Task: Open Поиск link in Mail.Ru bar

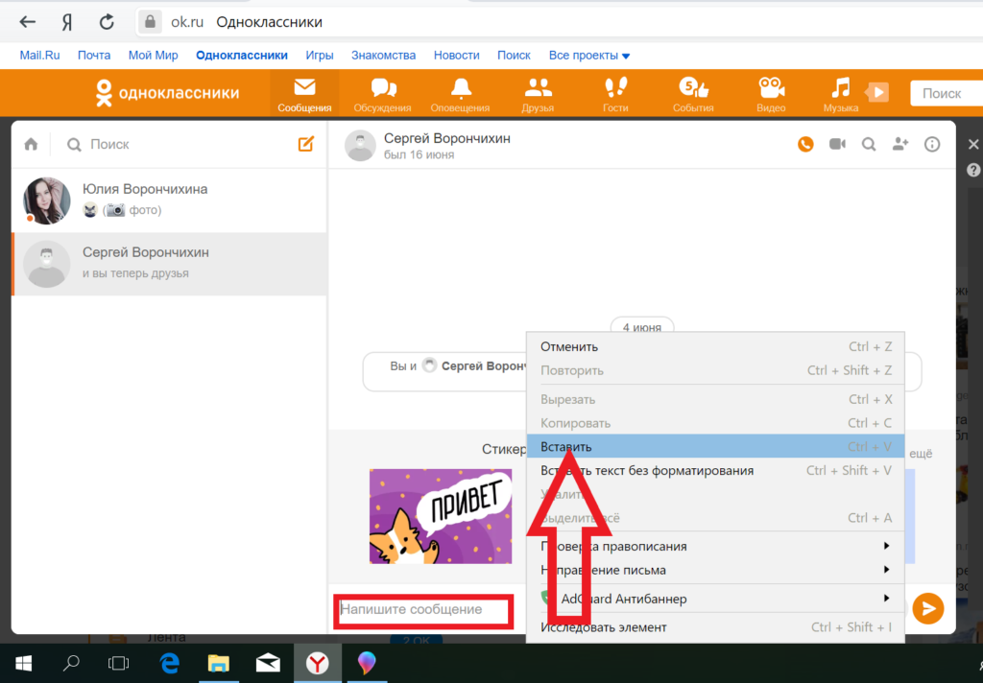Action: 514,55
